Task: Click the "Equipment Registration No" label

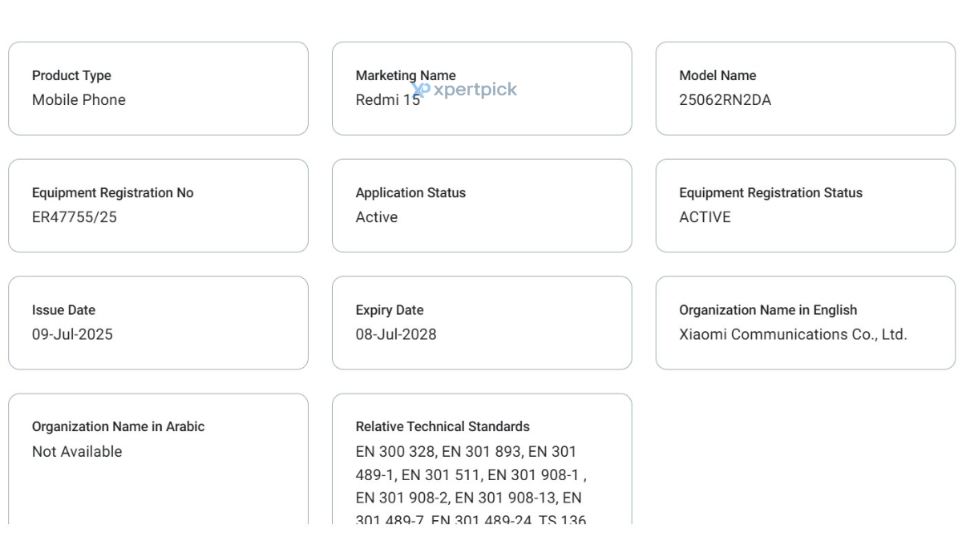Action: coord(112,192)
